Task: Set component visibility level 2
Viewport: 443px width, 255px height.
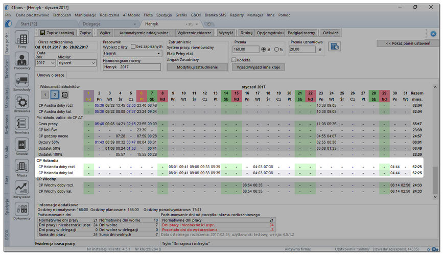Action: (55, 95)
